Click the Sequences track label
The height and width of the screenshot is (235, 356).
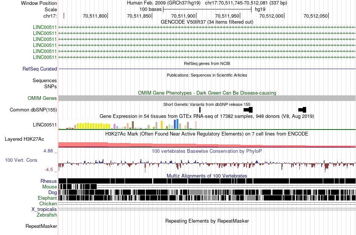tap(45, 81)
